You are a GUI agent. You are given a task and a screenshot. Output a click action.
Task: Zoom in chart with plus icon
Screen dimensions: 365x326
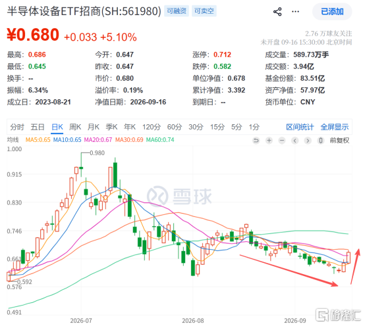(x=269, y=141)
